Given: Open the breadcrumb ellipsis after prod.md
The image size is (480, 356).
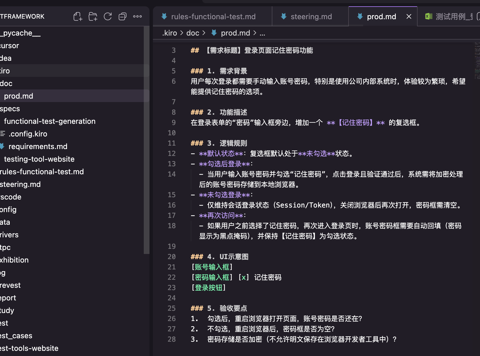Looking at the screenshot, I should pos(263,33).
